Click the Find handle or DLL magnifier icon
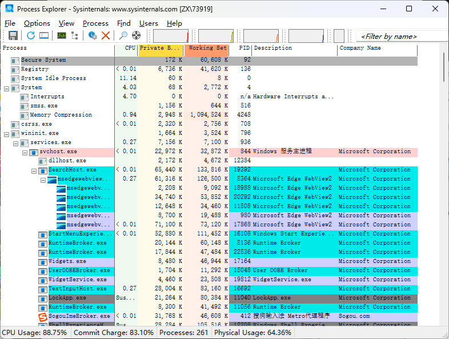The width and height of the screenshot is (449, 339). tap(123, 35)
